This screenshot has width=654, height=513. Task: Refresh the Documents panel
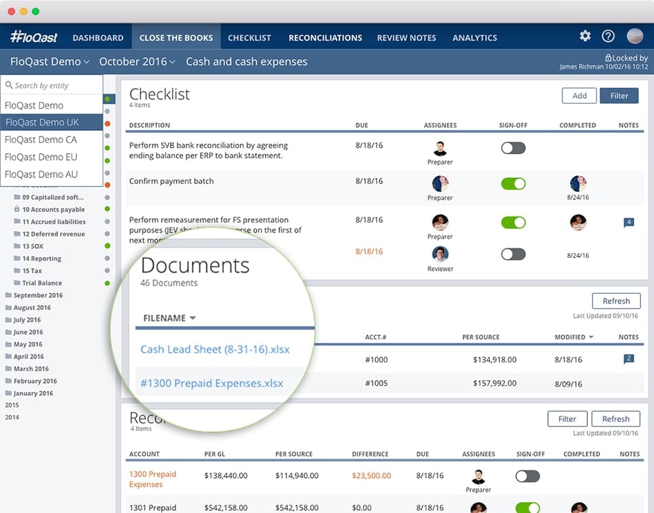coord(616,301)
